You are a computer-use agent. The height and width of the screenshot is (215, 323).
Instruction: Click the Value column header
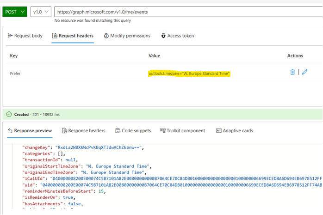[154, 55]
